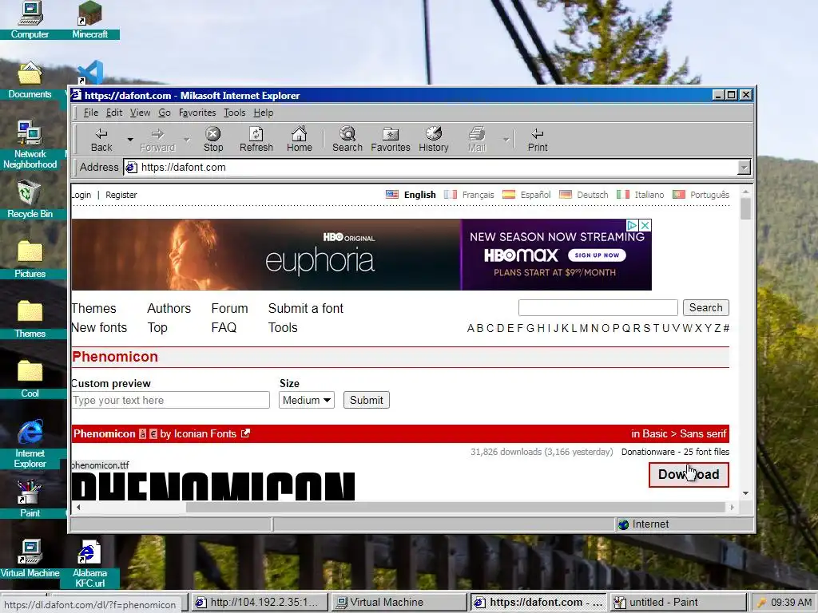Open the Sans serif category link
This screenshot has height=613, width=818.
coord(703,433)
